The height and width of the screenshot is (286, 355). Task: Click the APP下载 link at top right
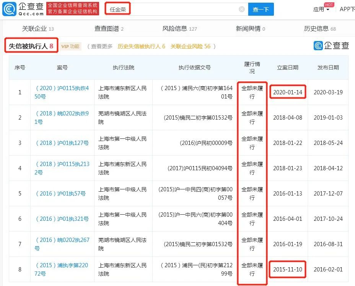[347, 9]
